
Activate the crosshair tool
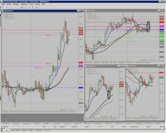[7, 7]
